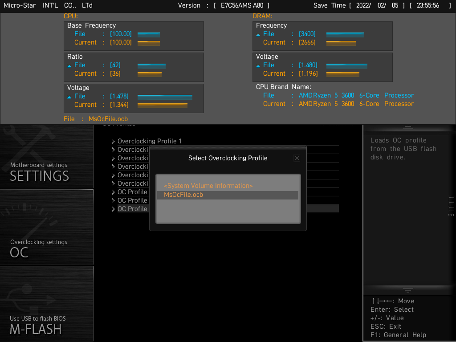Viewport: 456px width, 342px height.
Task: Click the blue arrow beside DRAM Voltage File
Action: (258, 65)
